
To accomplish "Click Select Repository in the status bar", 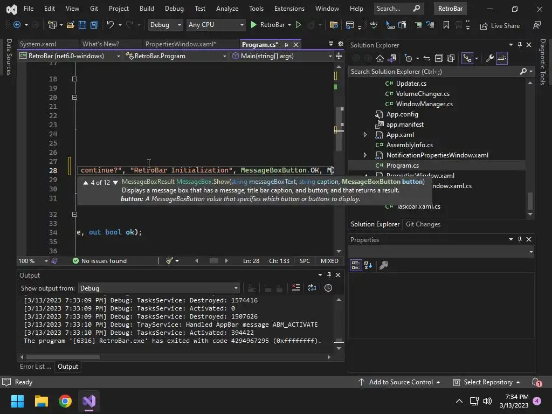I will coord(487,382).
